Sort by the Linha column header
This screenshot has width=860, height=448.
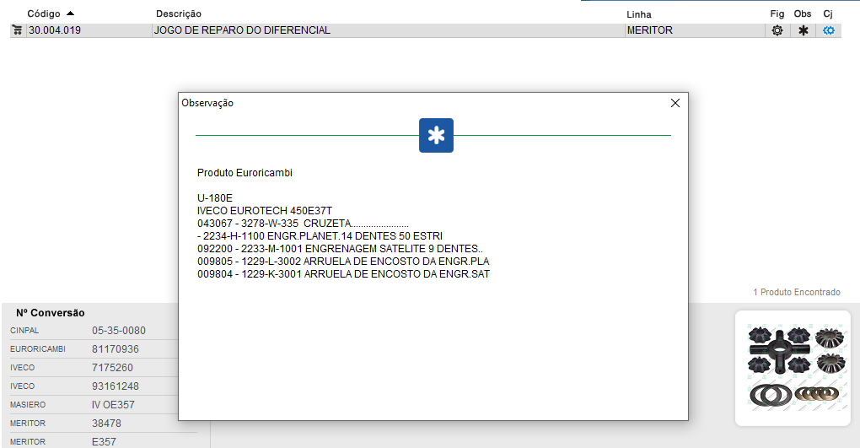click(x=639, y=14)
